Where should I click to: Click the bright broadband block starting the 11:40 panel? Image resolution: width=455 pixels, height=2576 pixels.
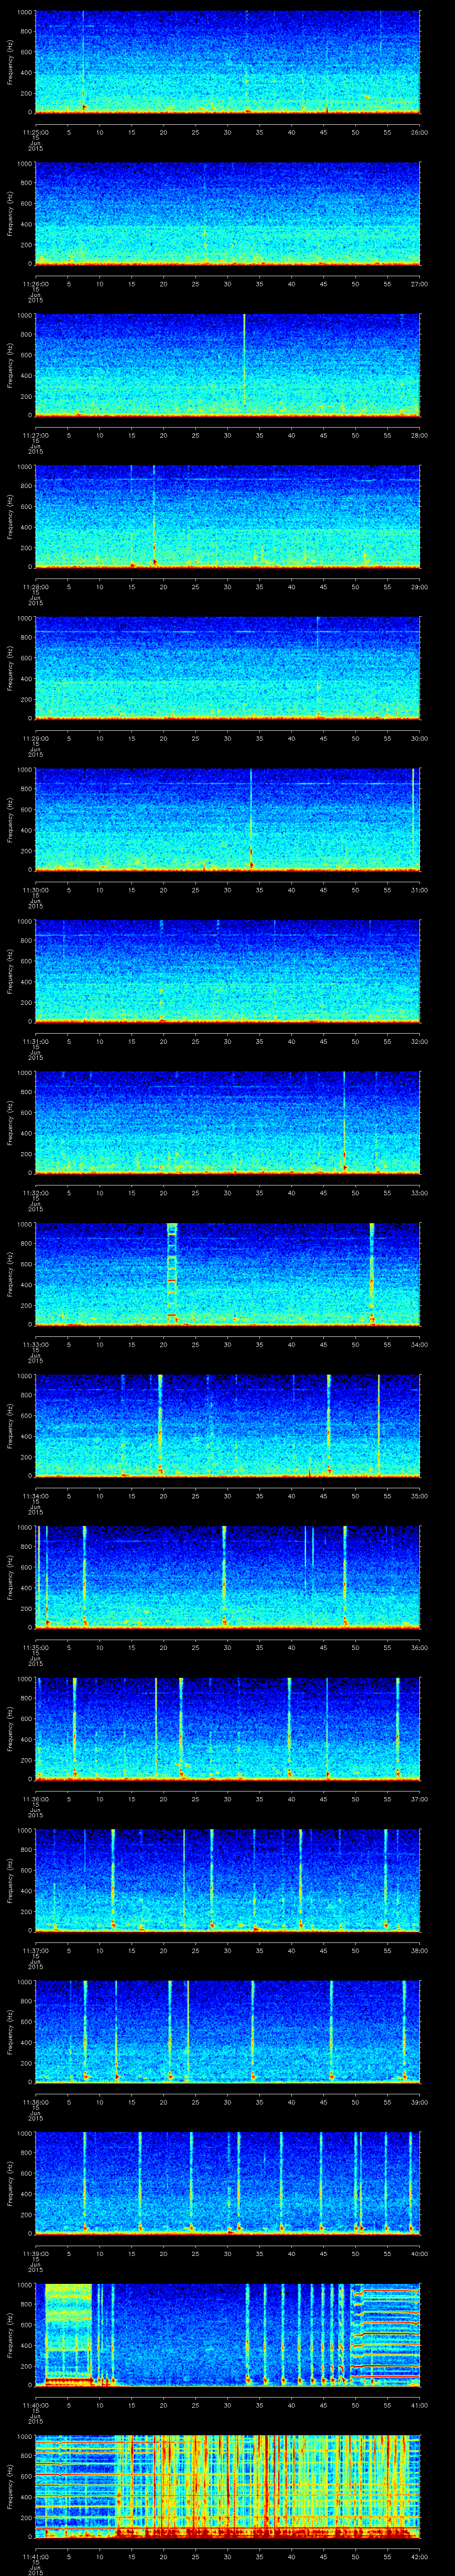pos(68,2334)
